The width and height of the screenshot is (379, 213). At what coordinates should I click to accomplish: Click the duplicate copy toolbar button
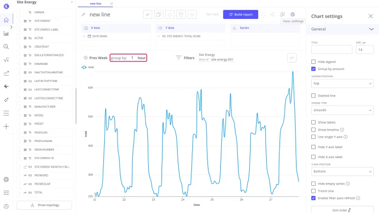click(x=159, y=15)
